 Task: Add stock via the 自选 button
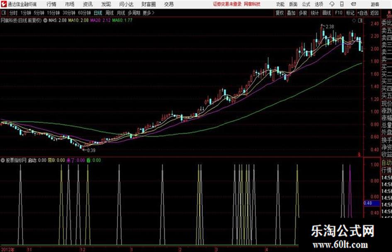point(363,13)
